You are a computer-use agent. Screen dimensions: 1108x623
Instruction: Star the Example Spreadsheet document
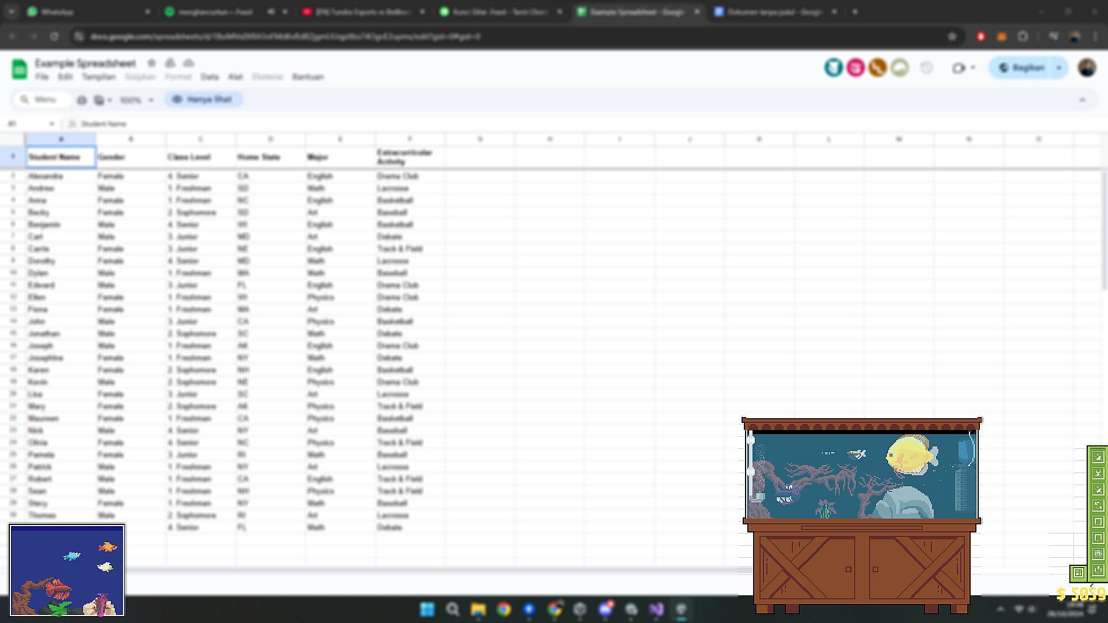152,63
